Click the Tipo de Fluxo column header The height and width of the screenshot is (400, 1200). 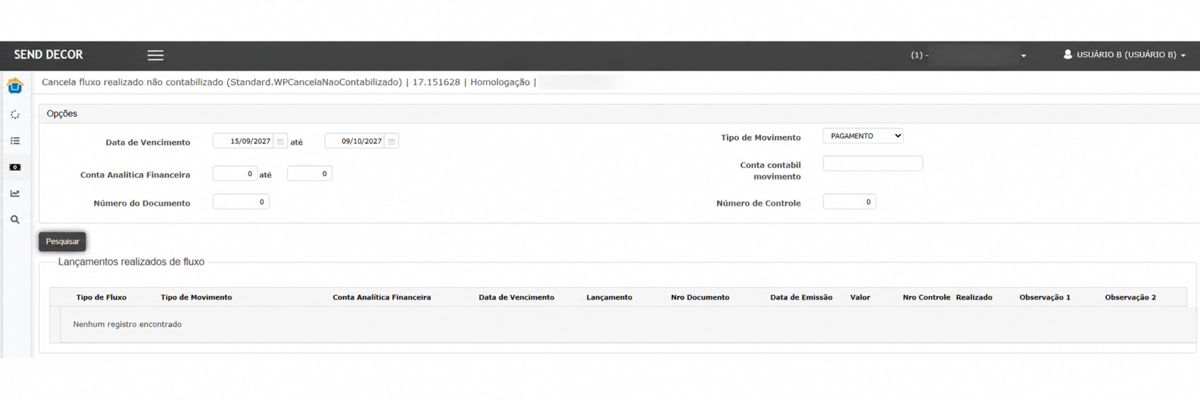pos(101,297)
